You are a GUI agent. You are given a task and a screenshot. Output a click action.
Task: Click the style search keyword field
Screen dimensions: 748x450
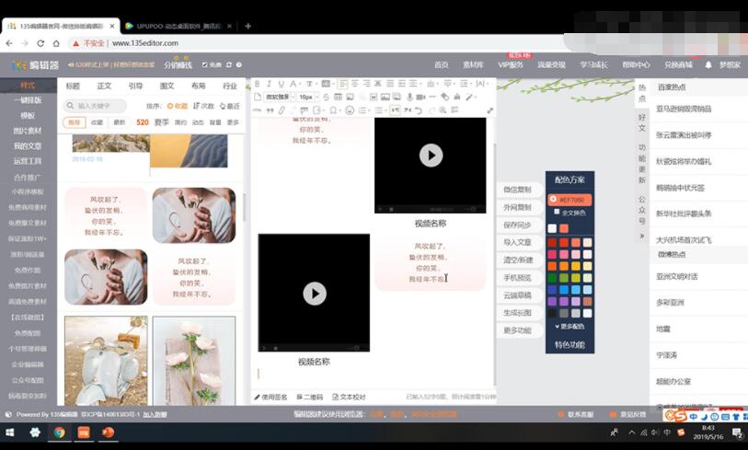(95, 106)
